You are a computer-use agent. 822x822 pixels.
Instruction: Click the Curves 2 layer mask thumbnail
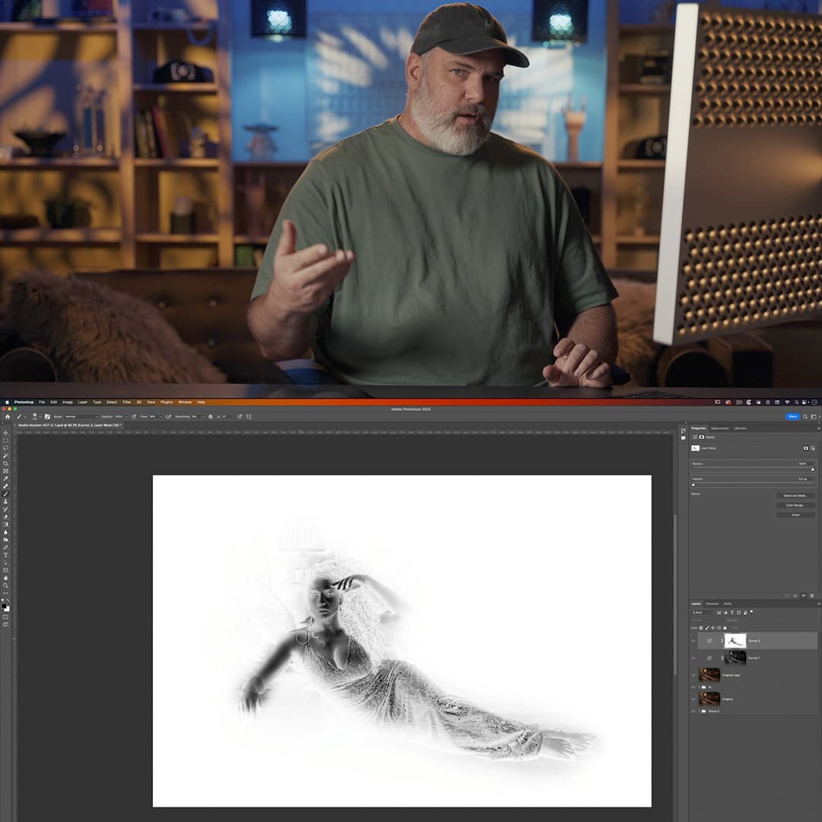(734, 641)
